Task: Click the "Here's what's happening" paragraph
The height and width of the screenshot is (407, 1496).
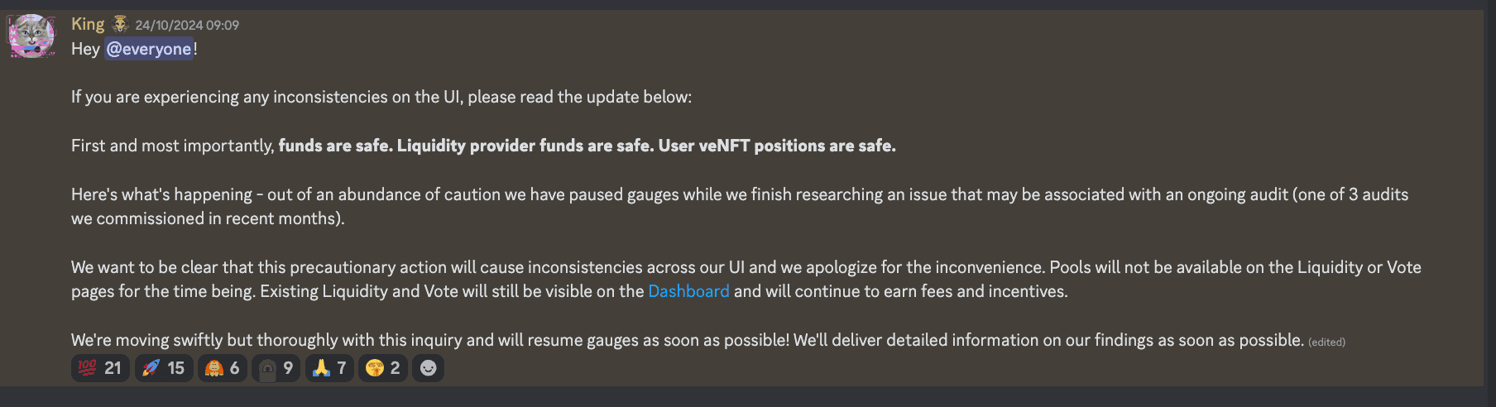Action: (579, 194)
